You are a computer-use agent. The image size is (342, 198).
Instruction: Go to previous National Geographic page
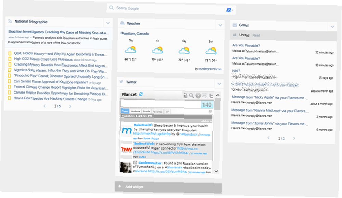[45, 106]
